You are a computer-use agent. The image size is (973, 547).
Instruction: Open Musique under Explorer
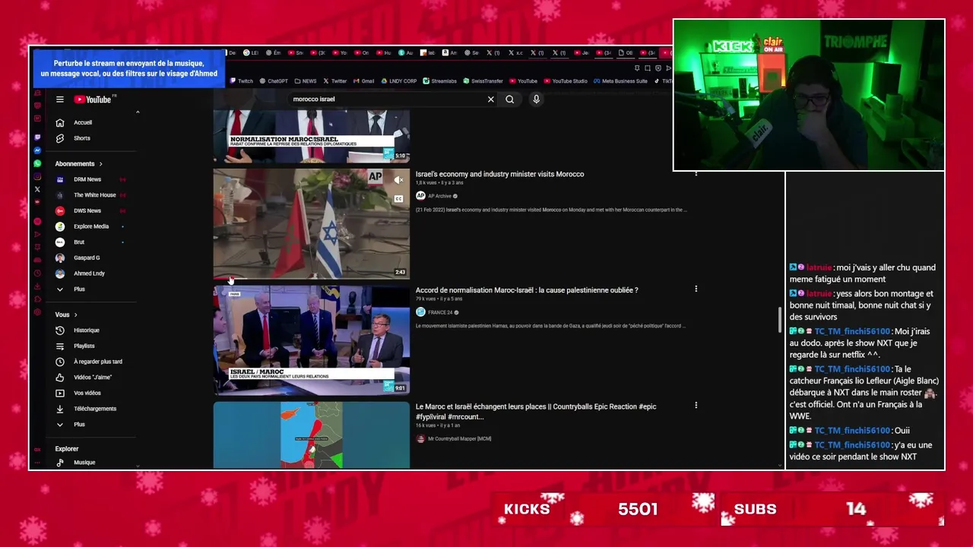point(84,463)
